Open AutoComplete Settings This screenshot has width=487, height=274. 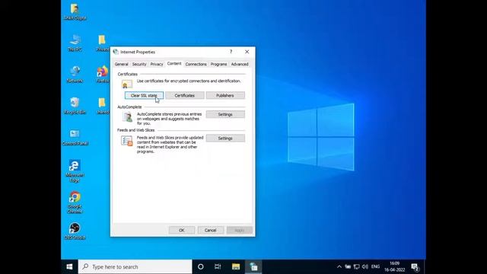tap(225, 114)
